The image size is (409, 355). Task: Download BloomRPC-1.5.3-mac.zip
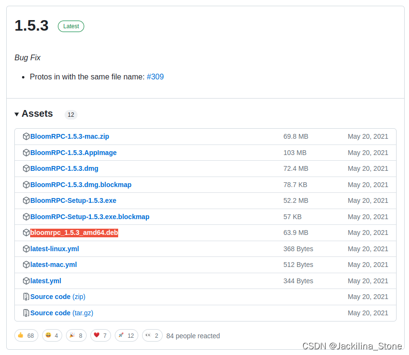(x=70, y=136)
